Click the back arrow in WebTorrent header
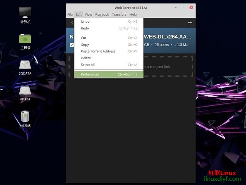Screen dimensions: 246x185 (x=72, y=23)
